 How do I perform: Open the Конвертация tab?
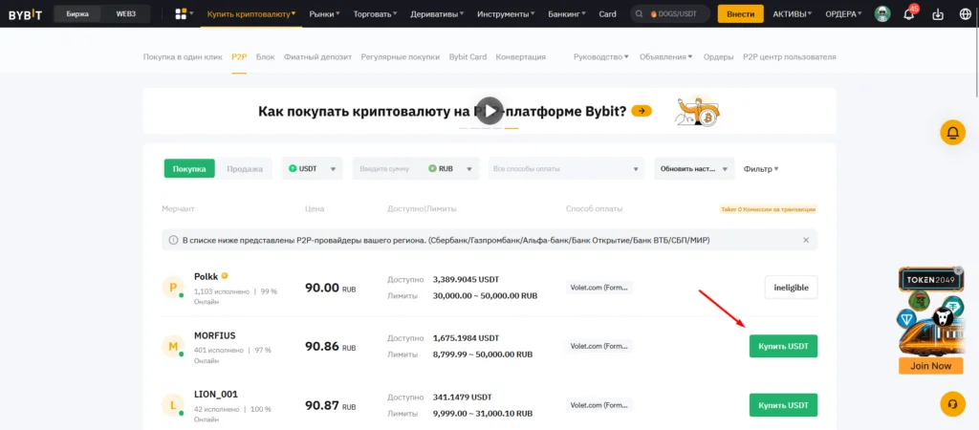(521, 56)
